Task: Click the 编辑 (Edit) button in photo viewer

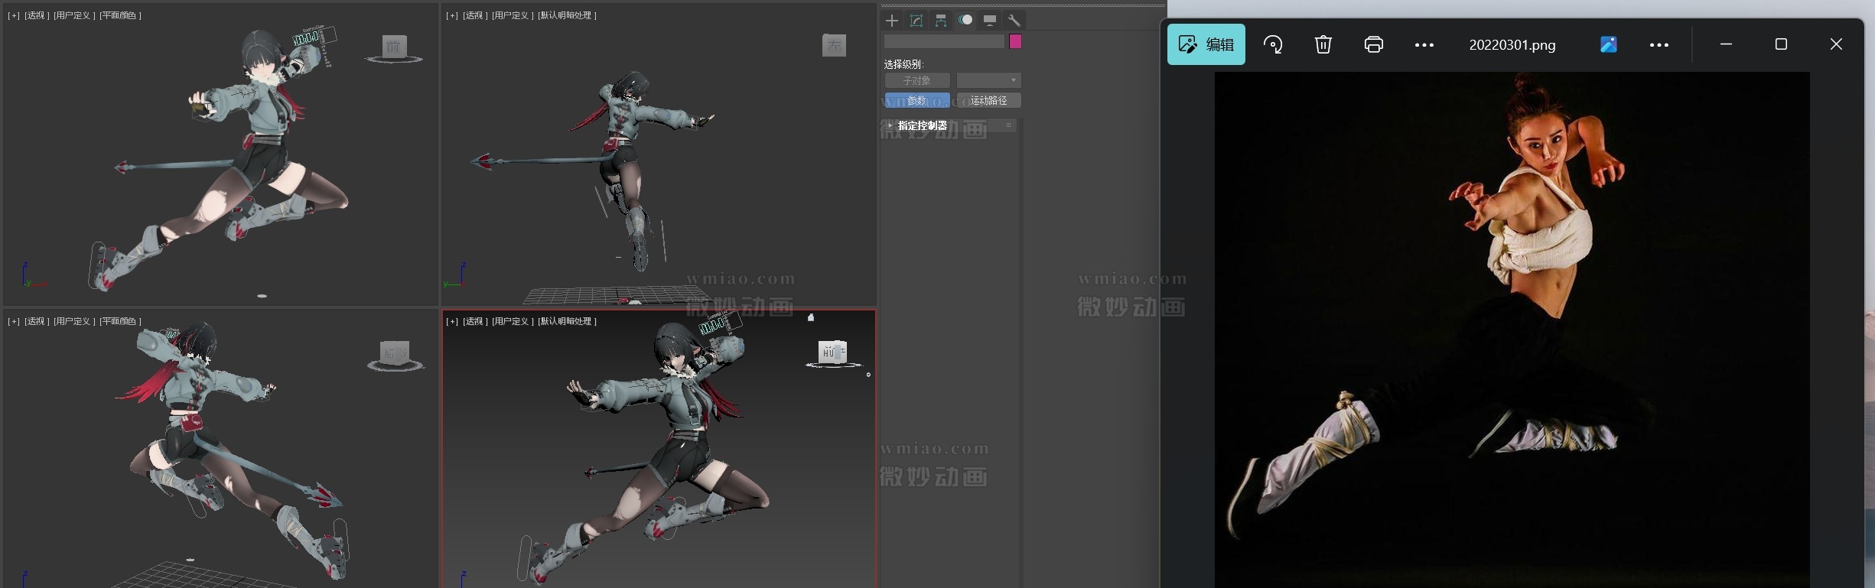Action: pyautogui.click(x=1206, y=44)
